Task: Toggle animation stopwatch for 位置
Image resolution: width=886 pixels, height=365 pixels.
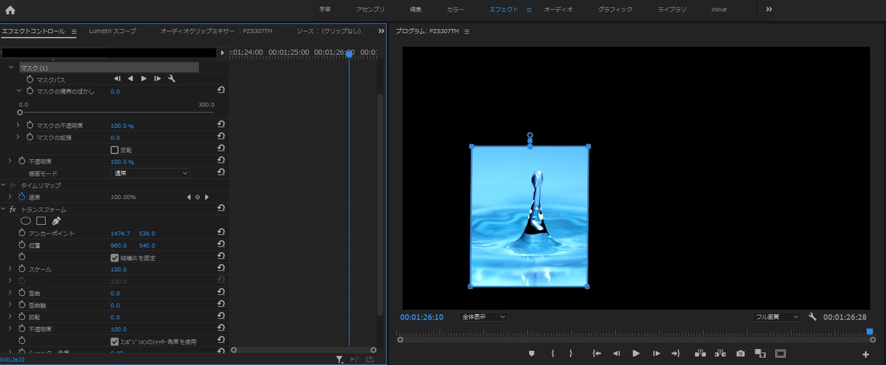Action: click(x=22, y=245)
